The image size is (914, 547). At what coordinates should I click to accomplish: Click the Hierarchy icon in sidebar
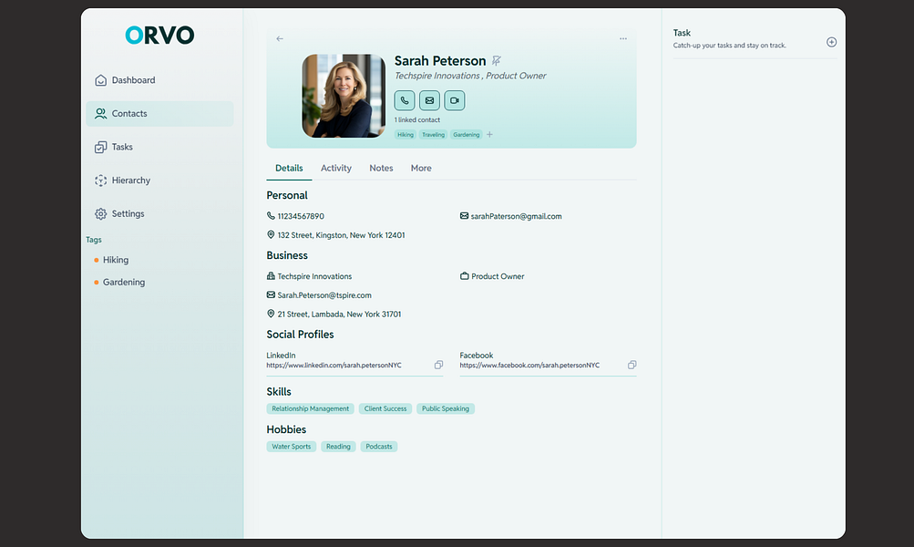click(x=101, y=181)
